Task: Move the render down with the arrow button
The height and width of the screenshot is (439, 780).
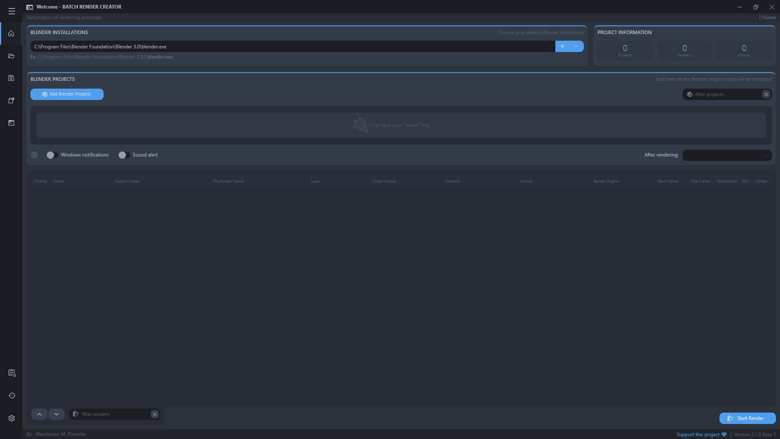Action: pos(56,414)
